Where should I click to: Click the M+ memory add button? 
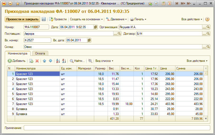tap(183, 4)
